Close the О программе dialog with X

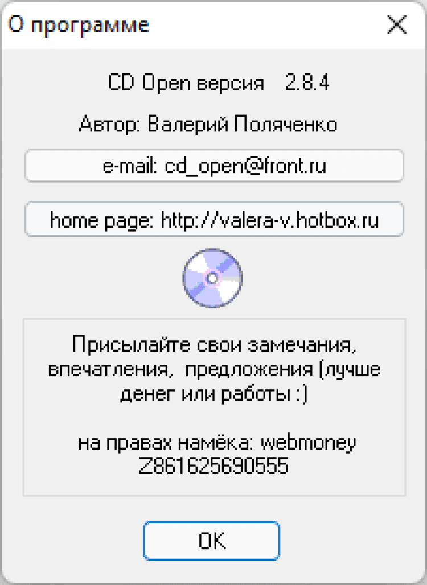pos(397,25)
